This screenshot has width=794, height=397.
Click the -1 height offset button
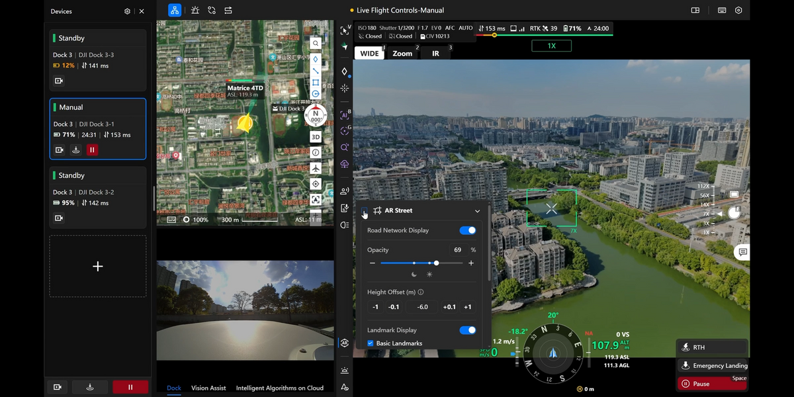(375, 307)
